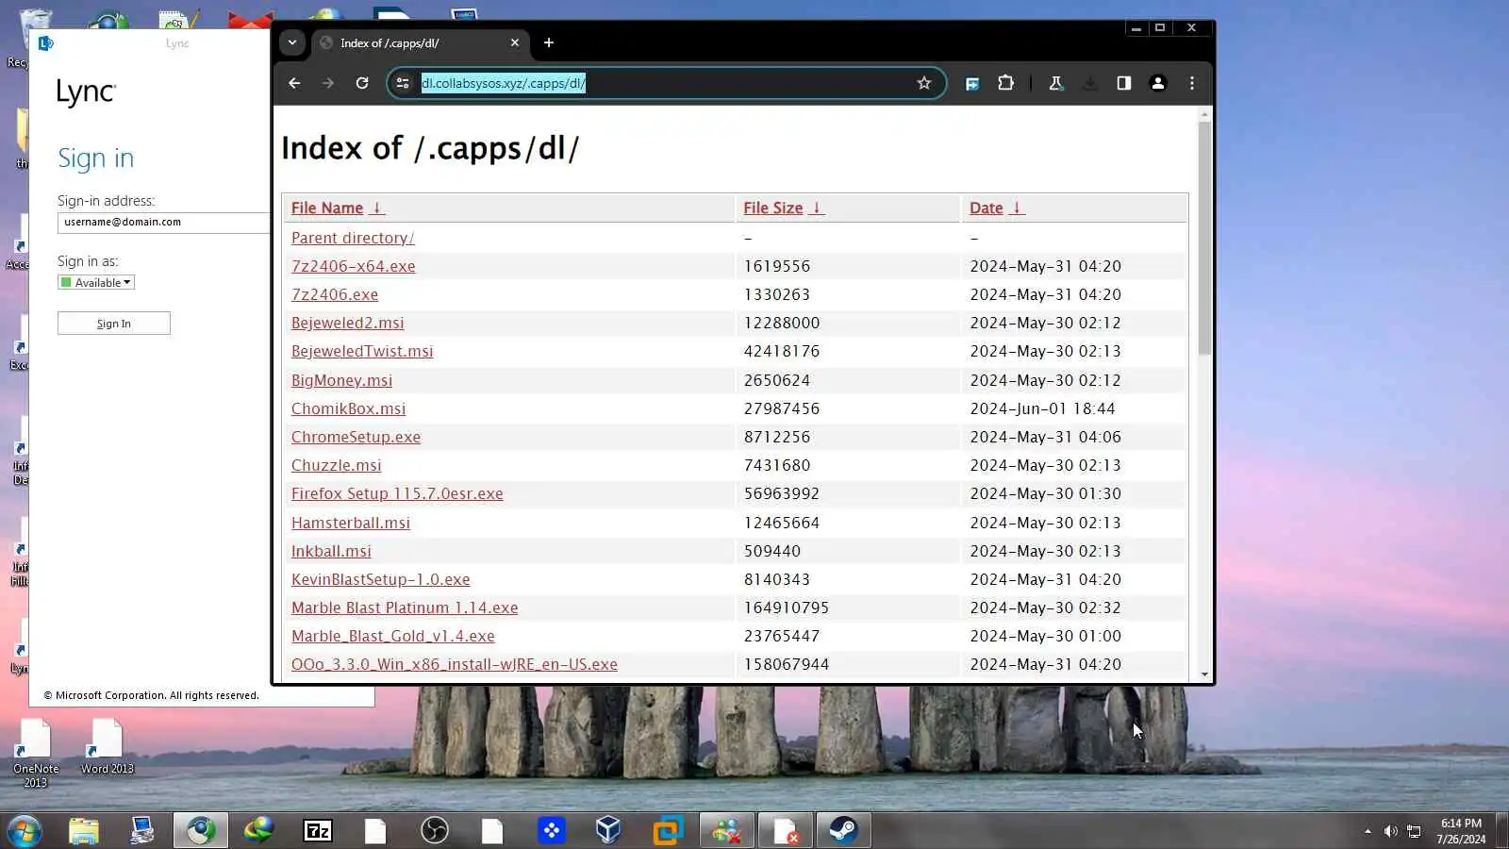
Task: Click the volume speaker tray icon
Action: click(x=1390, y=831)
